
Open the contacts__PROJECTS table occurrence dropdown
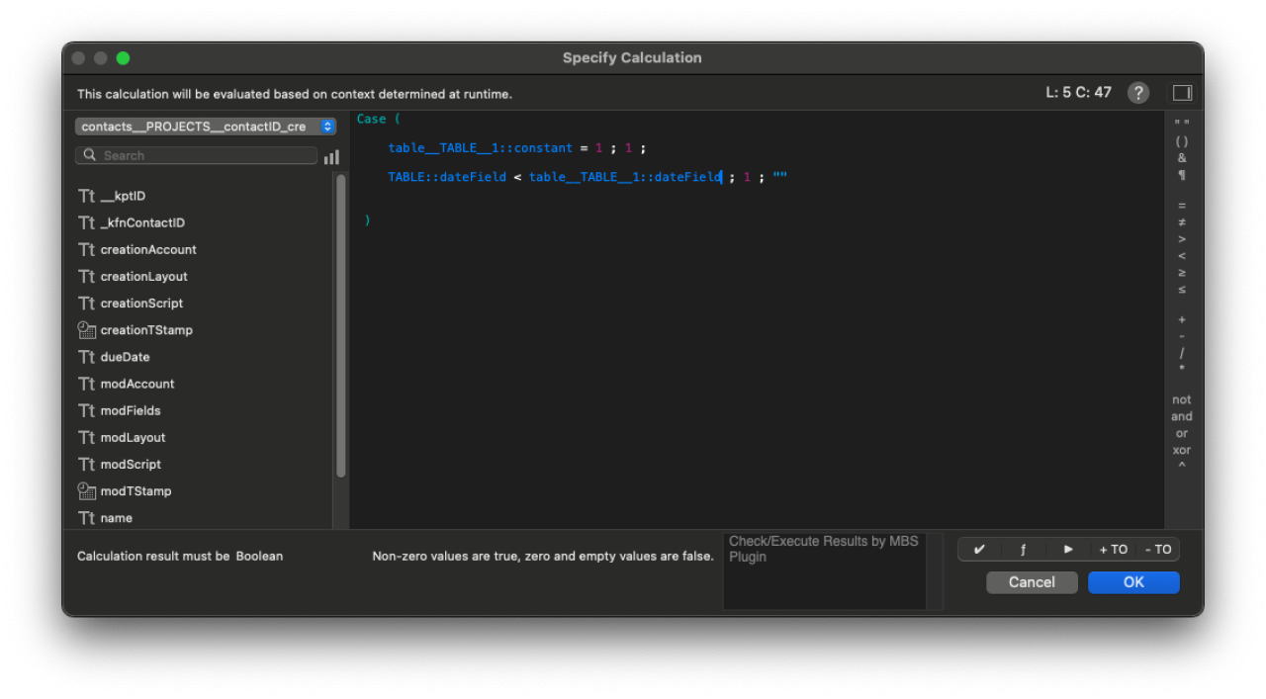206,127
